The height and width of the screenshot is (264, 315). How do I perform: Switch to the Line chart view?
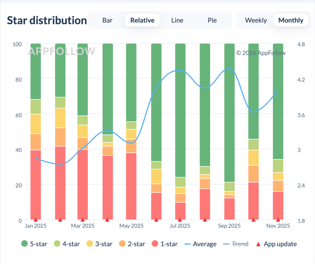[177, 20]
